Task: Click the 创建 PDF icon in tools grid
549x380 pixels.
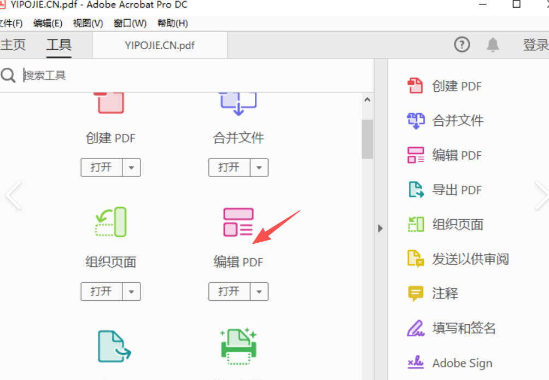Action: pyautogui.click(x=110, y=103)
